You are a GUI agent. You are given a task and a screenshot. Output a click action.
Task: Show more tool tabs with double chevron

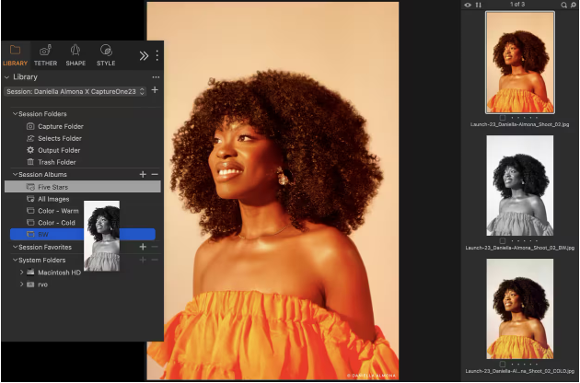click(144, 55)
